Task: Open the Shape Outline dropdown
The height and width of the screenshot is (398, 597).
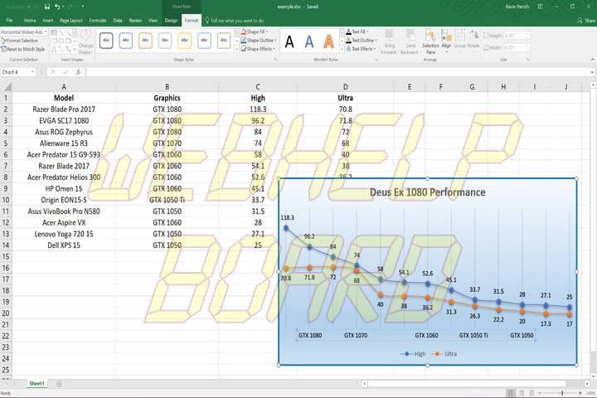Action: click(x=259, y=40)
